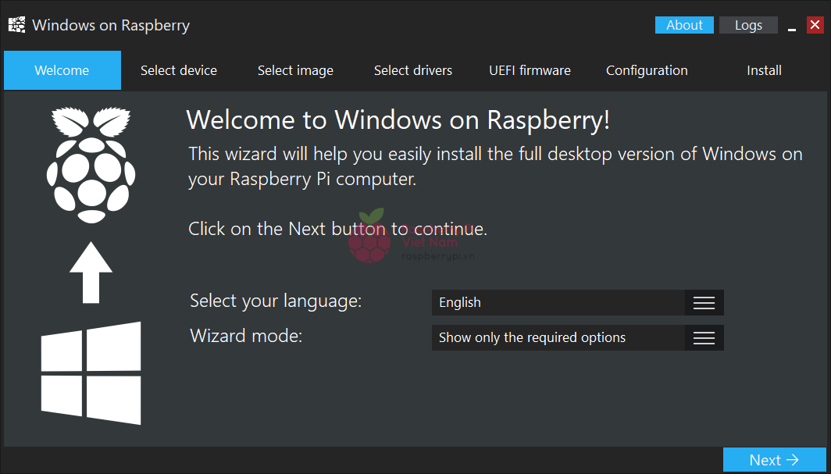
Task: Open the language dropdown showing English
Action: coord(558,303)
